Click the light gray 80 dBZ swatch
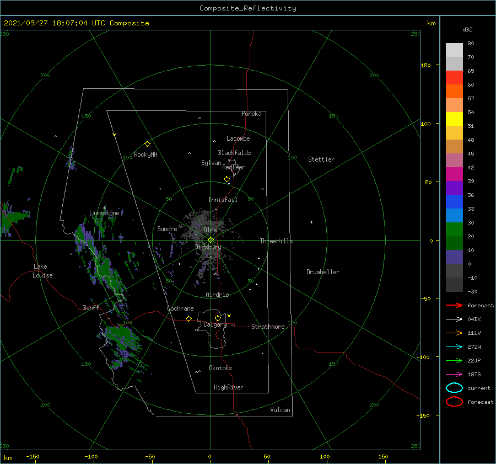The image size is (496, 464). (454, 50)
